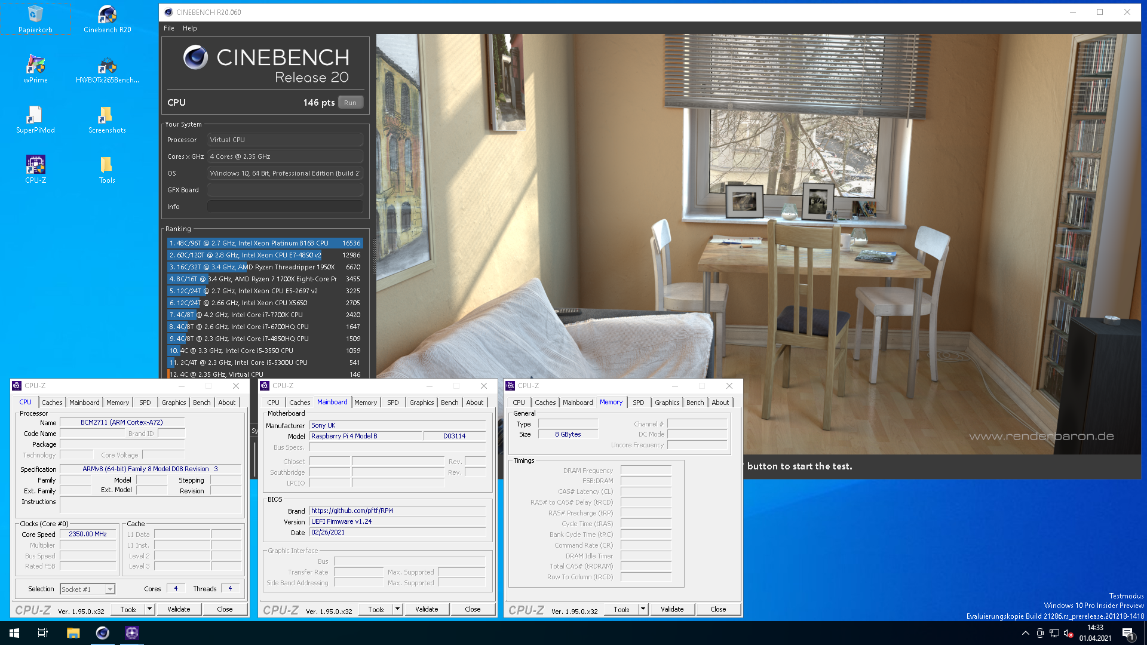The image size is (1147, 645).
Task: Click Close in middle CPU-Z window
Action: click(473, 609)
